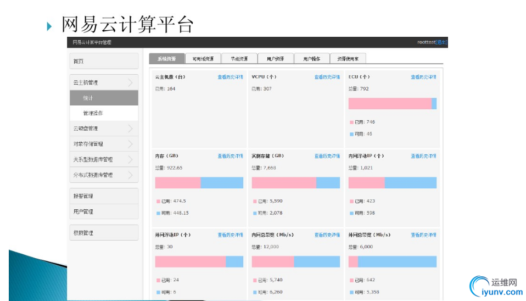The image size is (526, 301).
Task: Click the 退出 logout link
Action: 441,42
